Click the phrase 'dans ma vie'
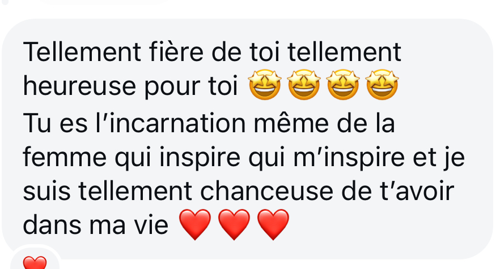Image resolution: width=500 pixels, height=269 pixels. point(96,225)
